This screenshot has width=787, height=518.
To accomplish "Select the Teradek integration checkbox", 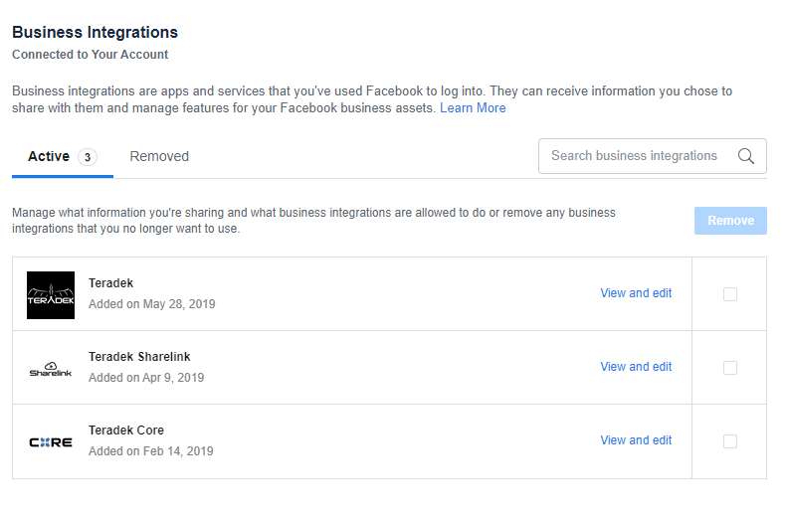I will tap(730, 294).
